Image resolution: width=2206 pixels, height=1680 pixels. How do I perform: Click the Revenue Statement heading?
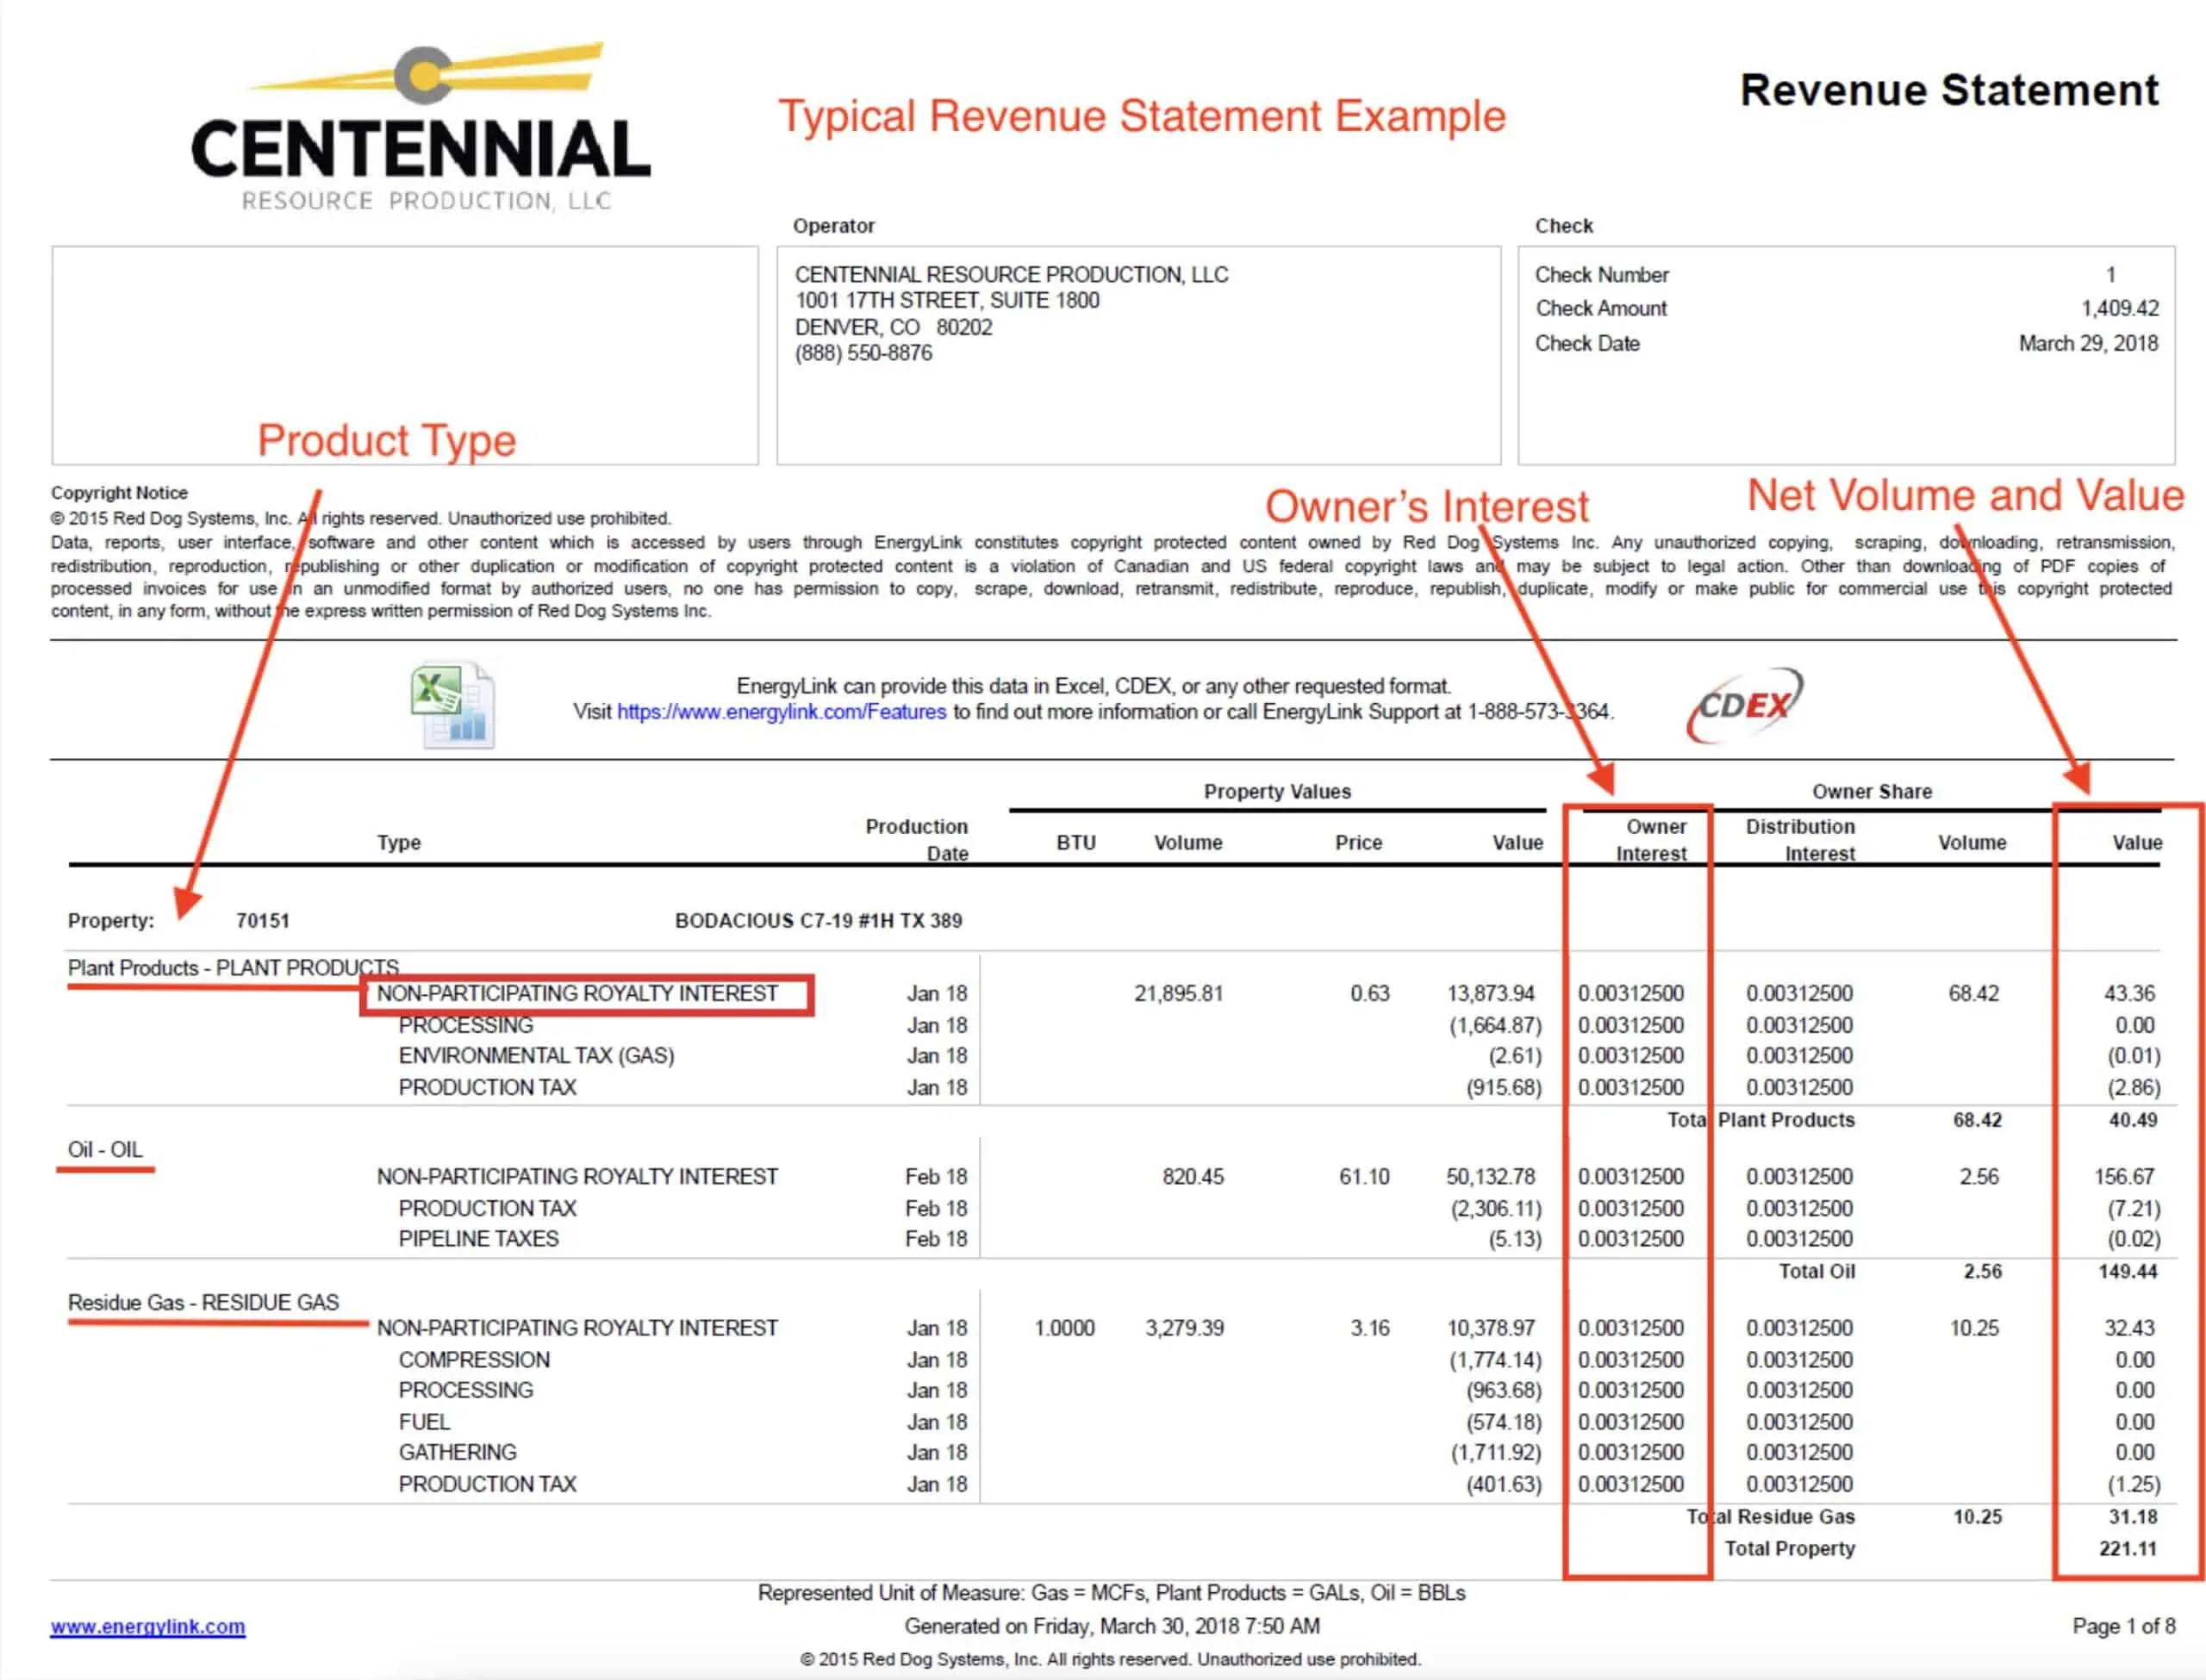click(x=1949, y=90)
